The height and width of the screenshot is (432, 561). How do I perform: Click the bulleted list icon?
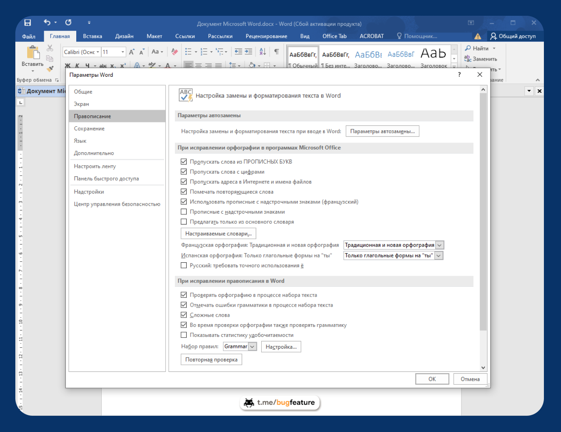coord(188,52)
